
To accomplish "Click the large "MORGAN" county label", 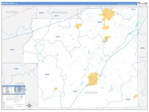I will click(x=91, y=93).
